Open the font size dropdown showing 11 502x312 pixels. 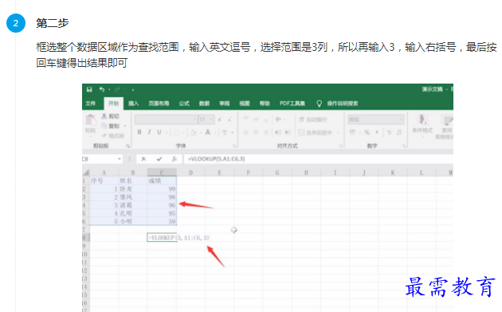click(x=206, y=119)
